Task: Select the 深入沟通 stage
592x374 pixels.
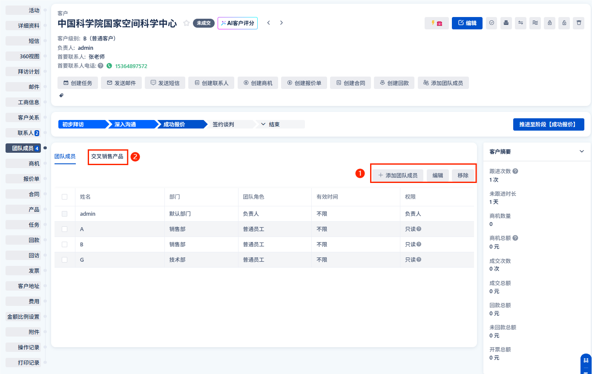Action: point(134,124)
